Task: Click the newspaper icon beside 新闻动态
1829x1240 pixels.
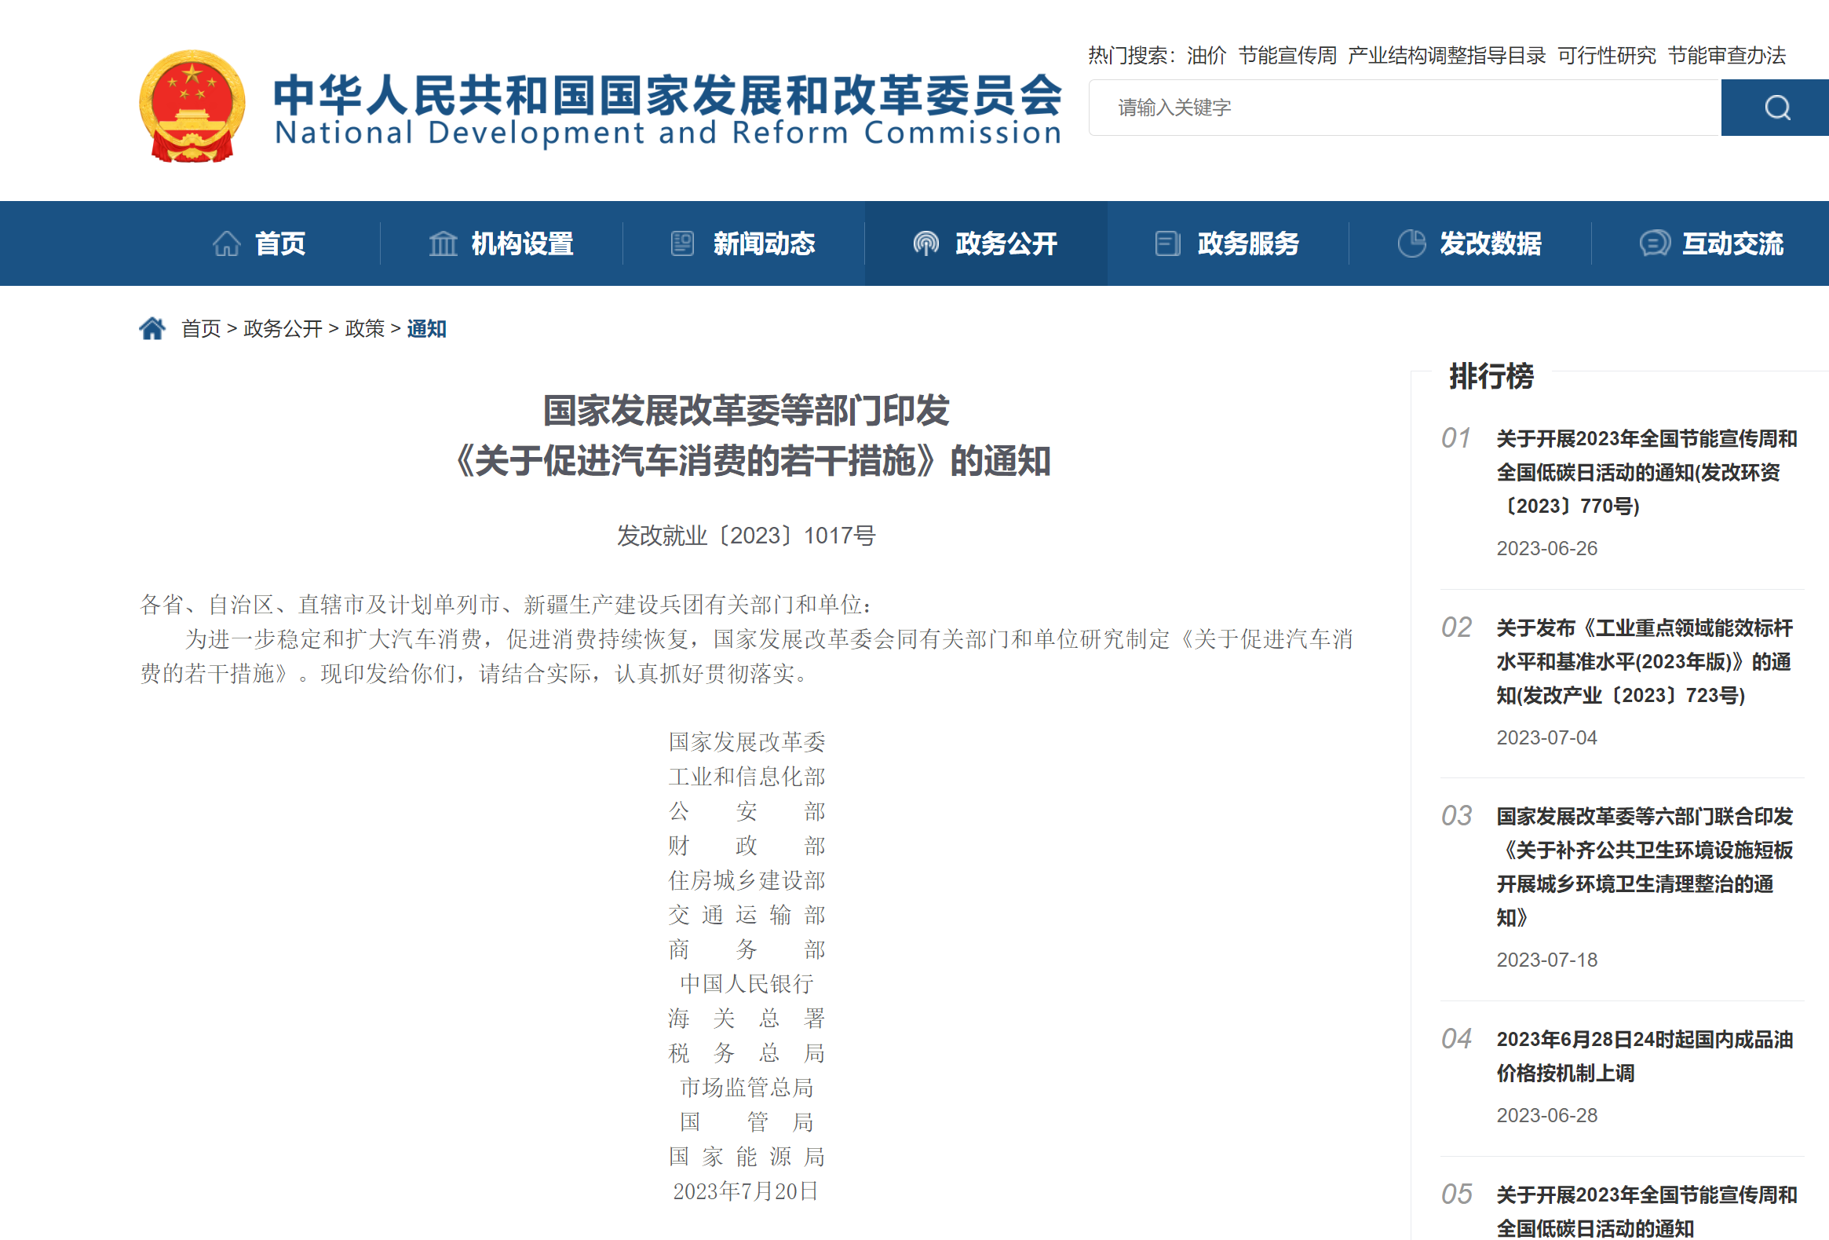Action: point(681,243)
